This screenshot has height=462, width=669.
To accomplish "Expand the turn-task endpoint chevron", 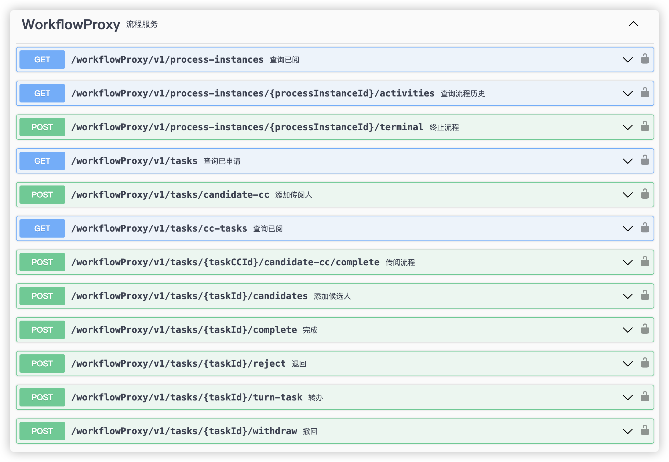I will [x=627, y=397].
